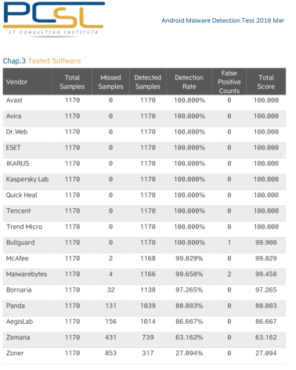This screenshot has height=370, width=296.
Task: Click Panda's missed samples value 131
Action: [110, 306]
